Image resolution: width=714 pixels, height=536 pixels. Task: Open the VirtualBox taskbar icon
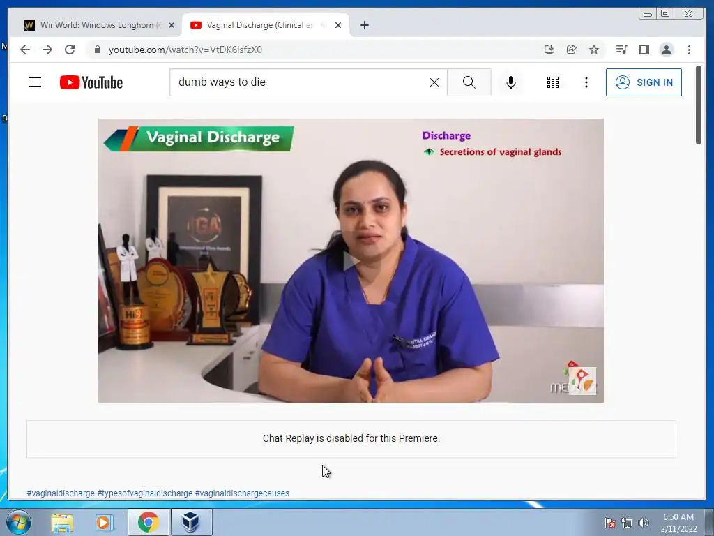[191, 522]
